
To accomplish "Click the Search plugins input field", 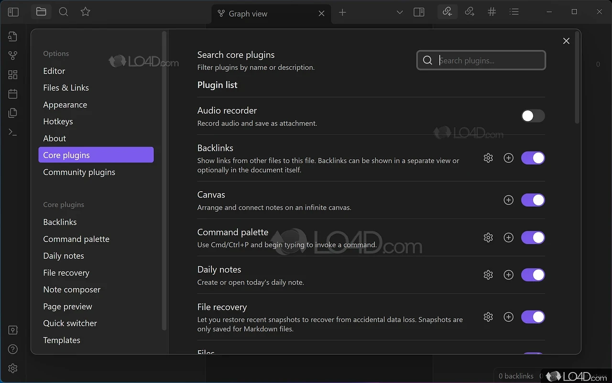I will pos(488,61).
